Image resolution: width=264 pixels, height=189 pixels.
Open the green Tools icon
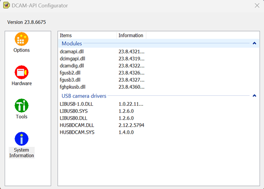[x=21, y=106]
